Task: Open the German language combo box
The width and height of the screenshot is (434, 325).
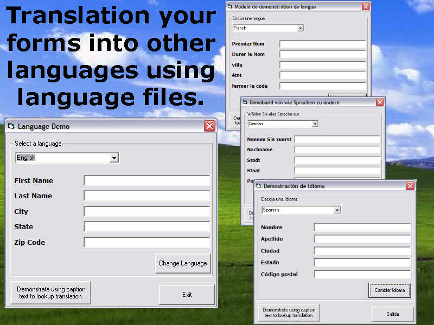Action: pyautogui.click(x=315, y=124)
